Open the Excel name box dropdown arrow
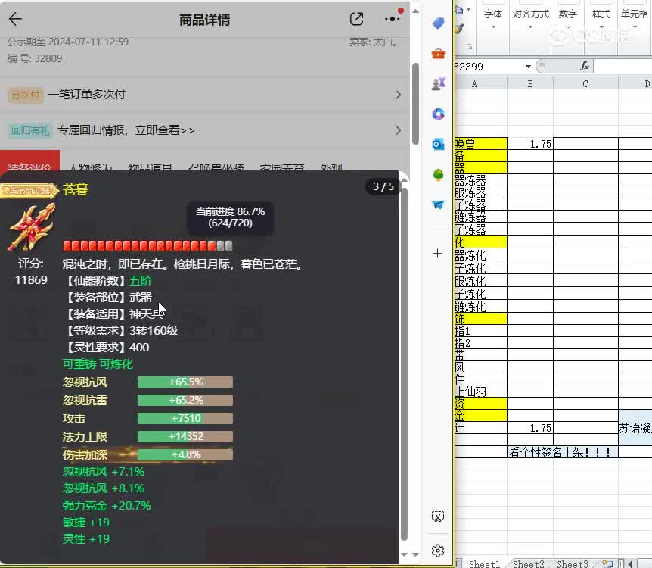This screenshot has height=568, width=652. tap(528, 66)
